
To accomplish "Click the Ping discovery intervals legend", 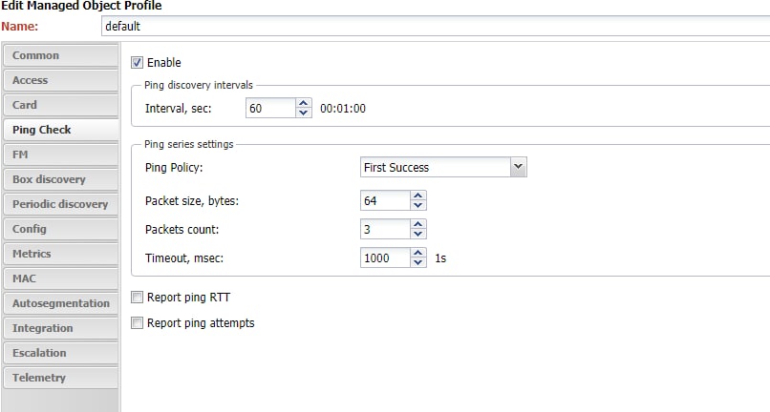I will (x=199, y=85).
